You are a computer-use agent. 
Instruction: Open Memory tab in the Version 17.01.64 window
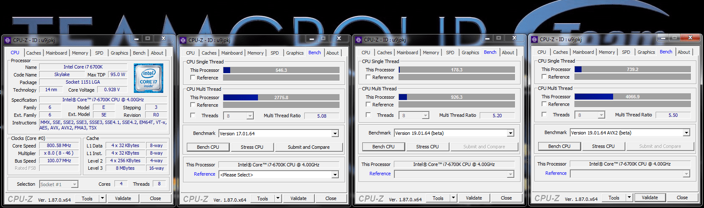coord(255,53)
